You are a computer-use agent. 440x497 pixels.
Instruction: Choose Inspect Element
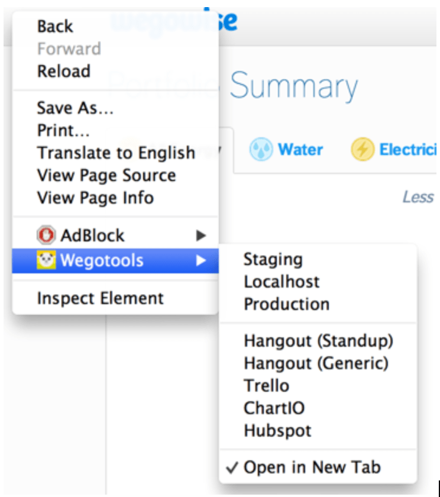pos(100,298)
